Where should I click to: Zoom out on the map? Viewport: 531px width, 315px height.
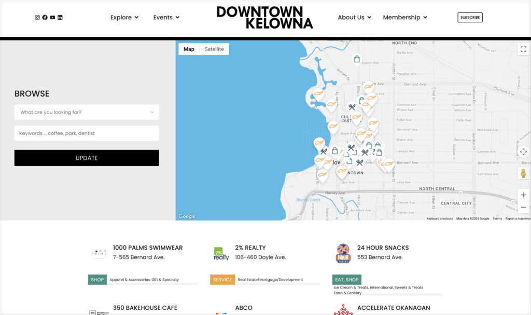pos(523,208)
